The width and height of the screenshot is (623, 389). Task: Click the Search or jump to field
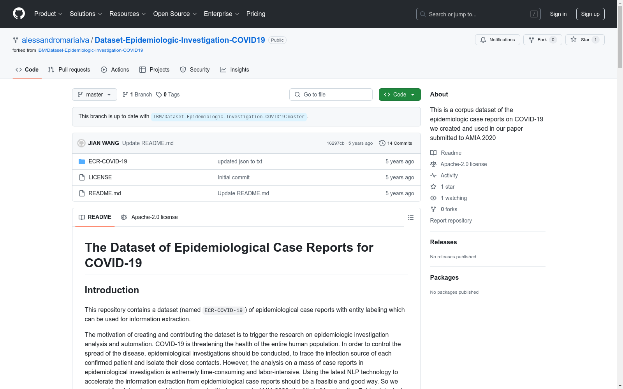[x=479, y=14]
